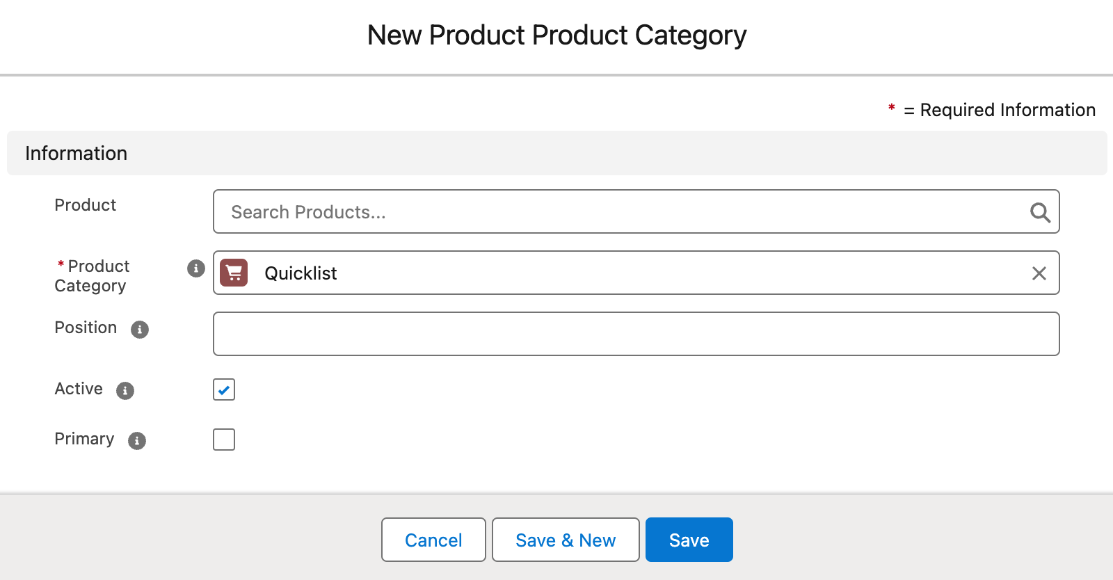Viewport: 1113px width, 580px height.
Task: Open the Active field info tooltip
Action: click(125, 391)
